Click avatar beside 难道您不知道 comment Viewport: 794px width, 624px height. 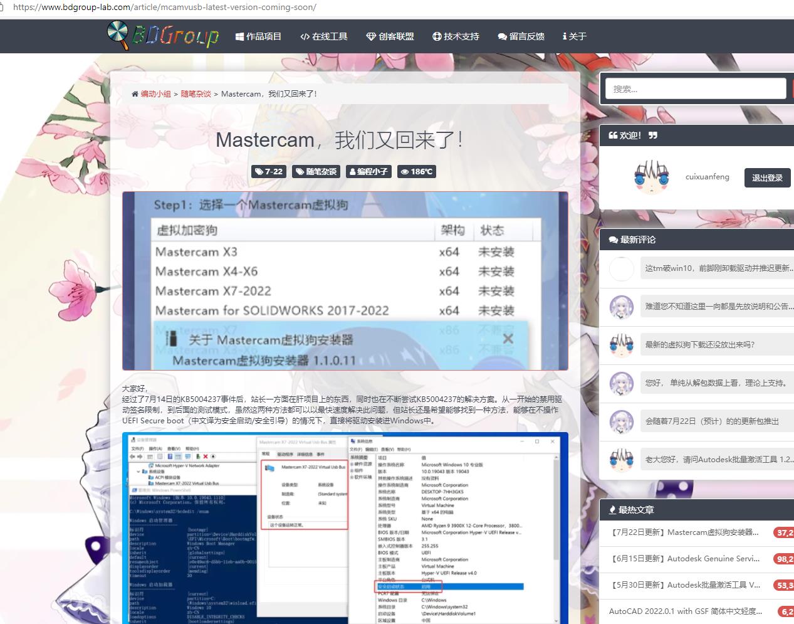click(x=622, y=307)
